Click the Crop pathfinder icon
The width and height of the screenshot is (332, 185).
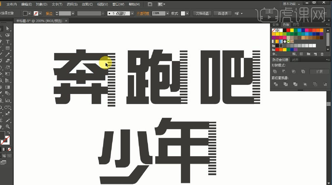point(305,84)
